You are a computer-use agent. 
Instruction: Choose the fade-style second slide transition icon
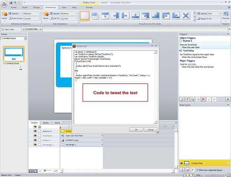pyautogui.click(x=95, y=16)
